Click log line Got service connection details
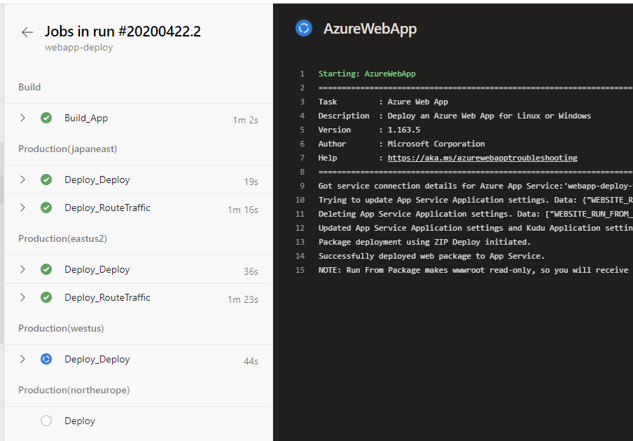The height and width of the screenshot is (441, 633). tap(475, 186)
